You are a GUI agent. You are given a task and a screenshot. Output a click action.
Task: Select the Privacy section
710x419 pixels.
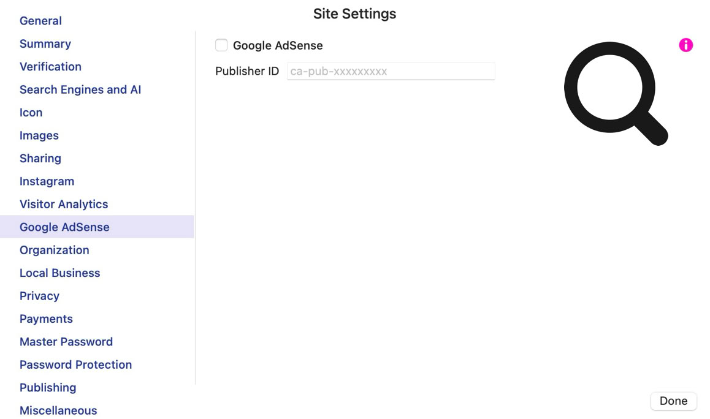pyautogui.click(x=39, y=296)
